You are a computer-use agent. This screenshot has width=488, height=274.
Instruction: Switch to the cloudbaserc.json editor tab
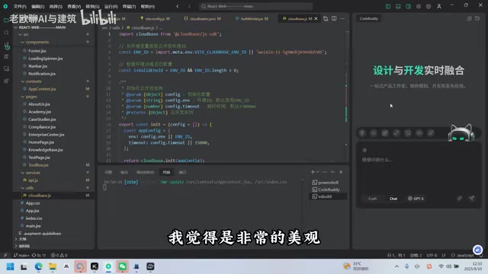(203, 18)
